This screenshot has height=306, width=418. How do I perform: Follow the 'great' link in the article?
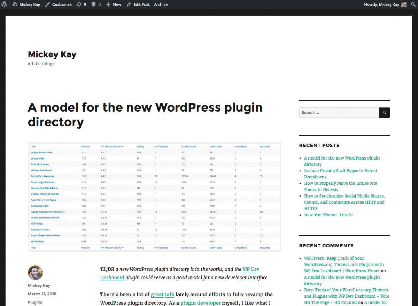coord(157,295)
